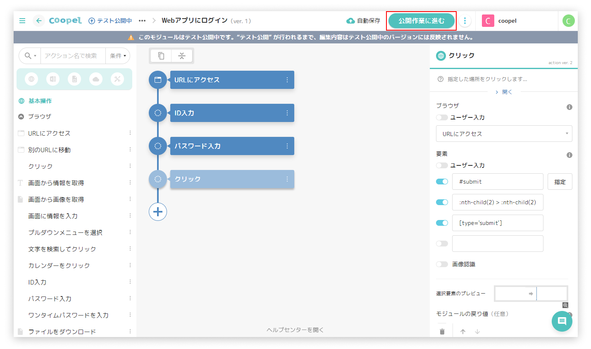The width and height of the screenshot is (591, 349).
Task: Click the copy icon above the workflow
Action: (161, 56)
